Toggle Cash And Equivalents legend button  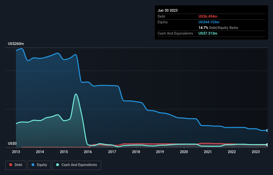(x=76, y=165)
